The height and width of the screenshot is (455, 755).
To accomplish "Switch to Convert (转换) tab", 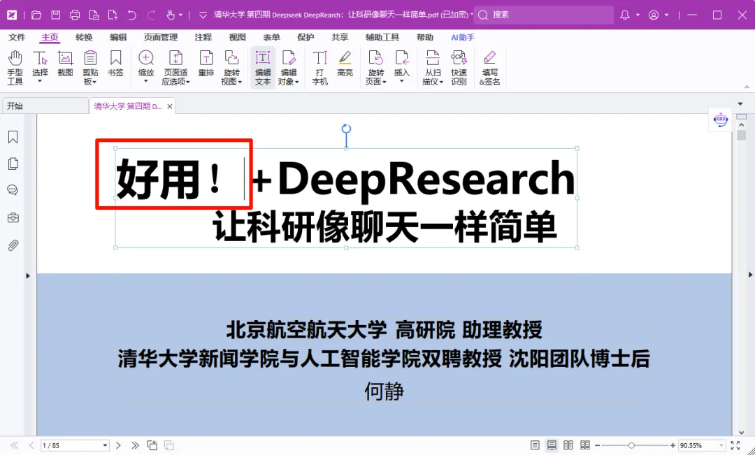I will 84,37.
